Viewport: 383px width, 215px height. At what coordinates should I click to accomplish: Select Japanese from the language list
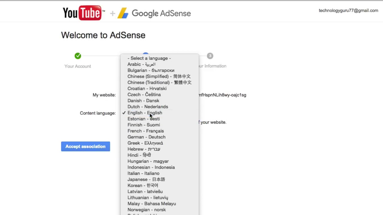point(146,179)
